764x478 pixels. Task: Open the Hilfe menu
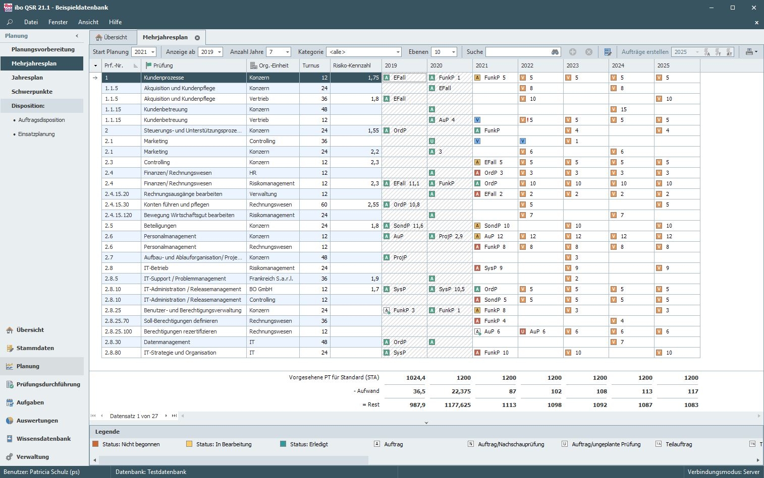(115, 22)
